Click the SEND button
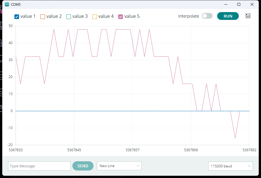The image size is (261, 178). (x=83, y=166)
